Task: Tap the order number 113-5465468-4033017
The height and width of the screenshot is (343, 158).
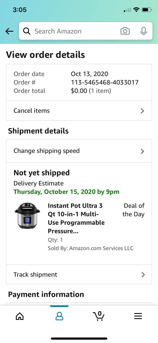Action: (105, 82)
